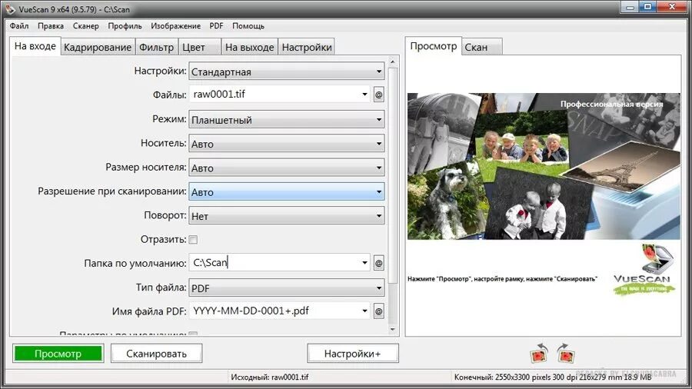Click the @ button beside Папка по умолчанию

(x=378, y=263)
